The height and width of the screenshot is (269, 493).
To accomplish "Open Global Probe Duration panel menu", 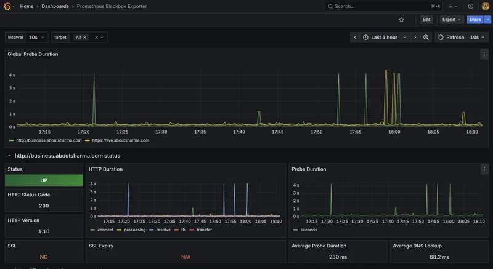I will [x=484, y=54].
